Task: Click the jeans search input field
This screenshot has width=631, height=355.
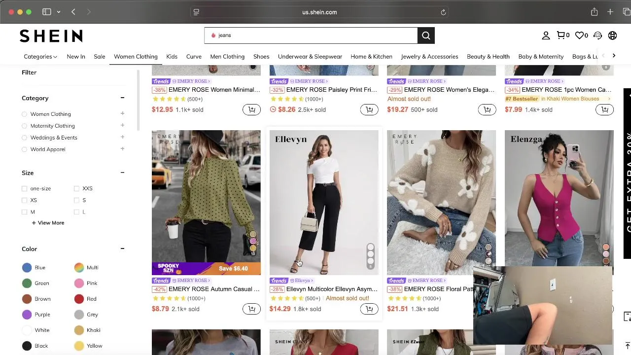Action: 311,35
